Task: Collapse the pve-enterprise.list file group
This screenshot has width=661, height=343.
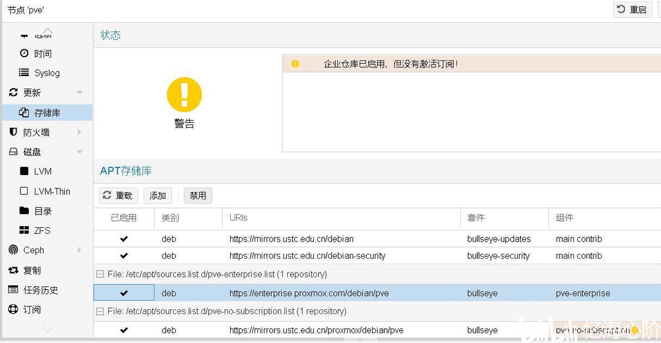Action: [x=100, y=274]
